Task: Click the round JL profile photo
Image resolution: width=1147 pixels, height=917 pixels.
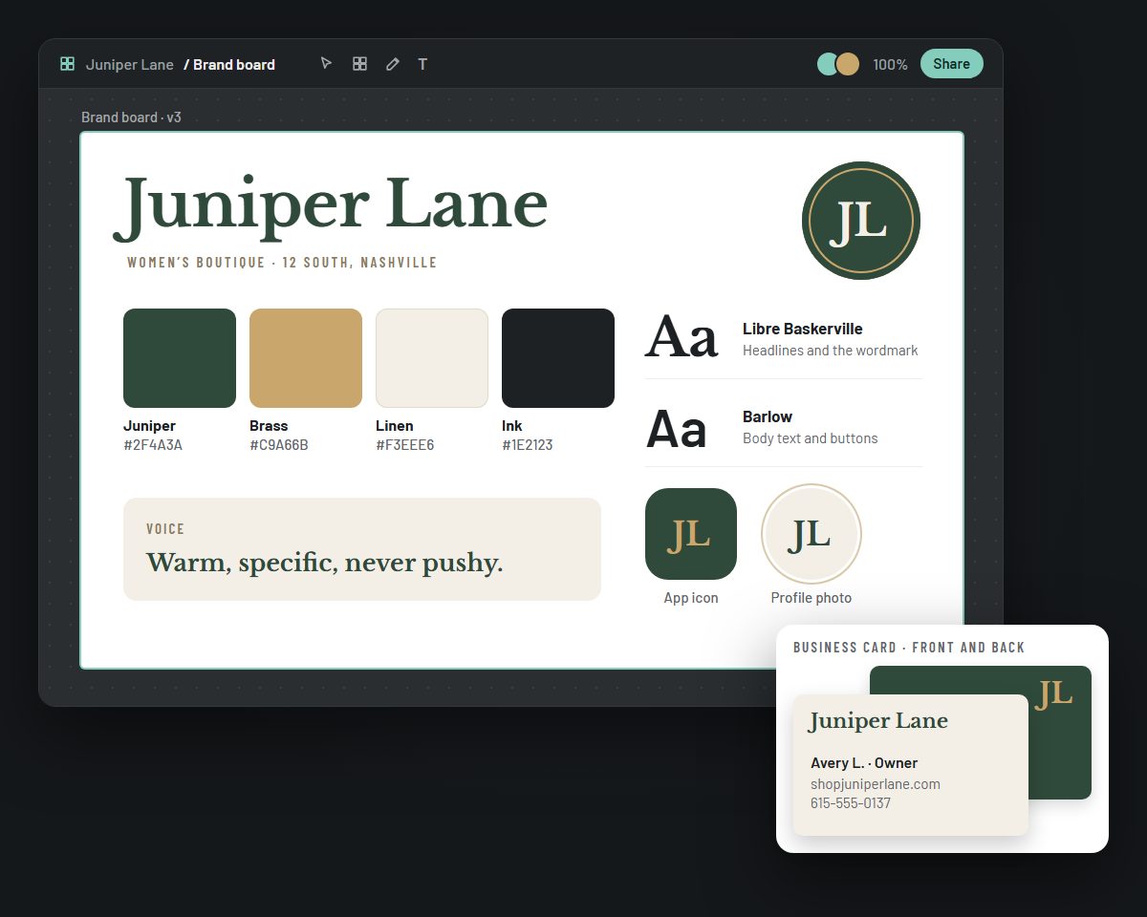Action: point(812,534)
